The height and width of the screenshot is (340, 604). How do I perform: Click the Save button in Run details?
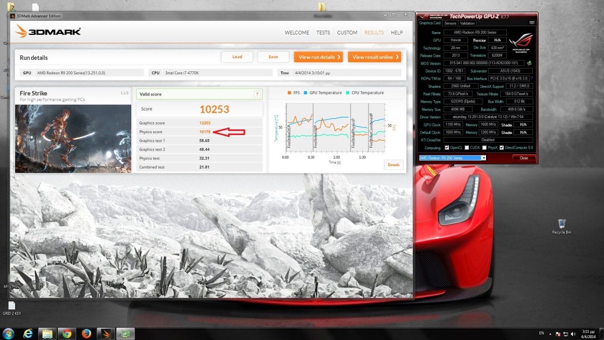click(273, 57)
